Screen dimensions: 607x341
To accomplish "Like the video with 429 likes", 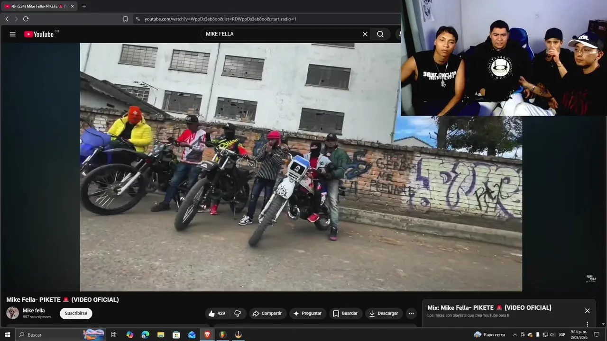I will 216,314.
